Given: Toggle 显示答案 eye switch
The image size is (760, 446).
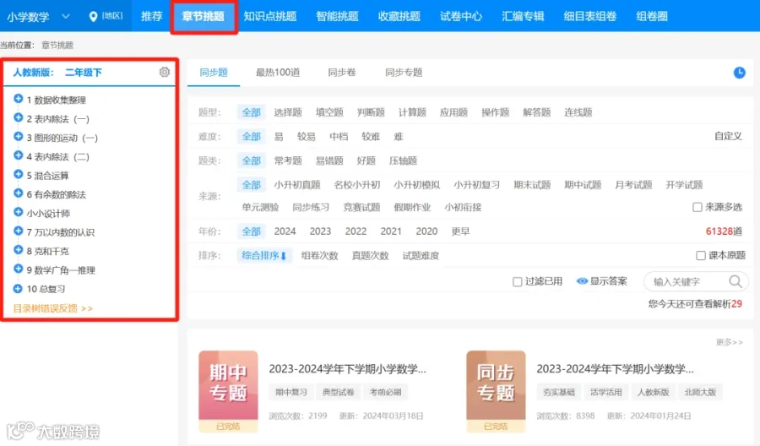Looking at the screenshot, I should pyautogui.click(x=582, y=281).
